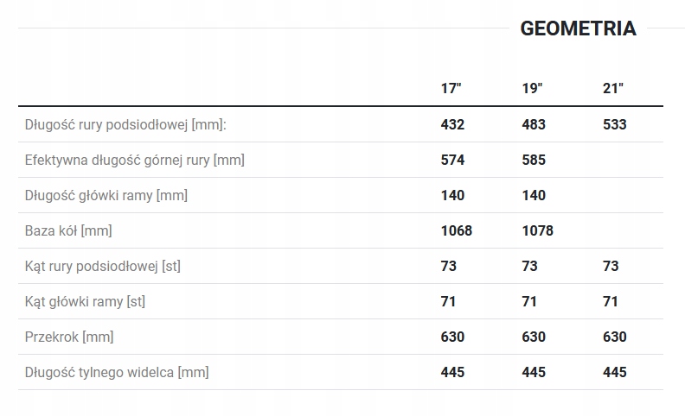
Task: Click the GEOMETRIA section heading
Action: (578, 28)
